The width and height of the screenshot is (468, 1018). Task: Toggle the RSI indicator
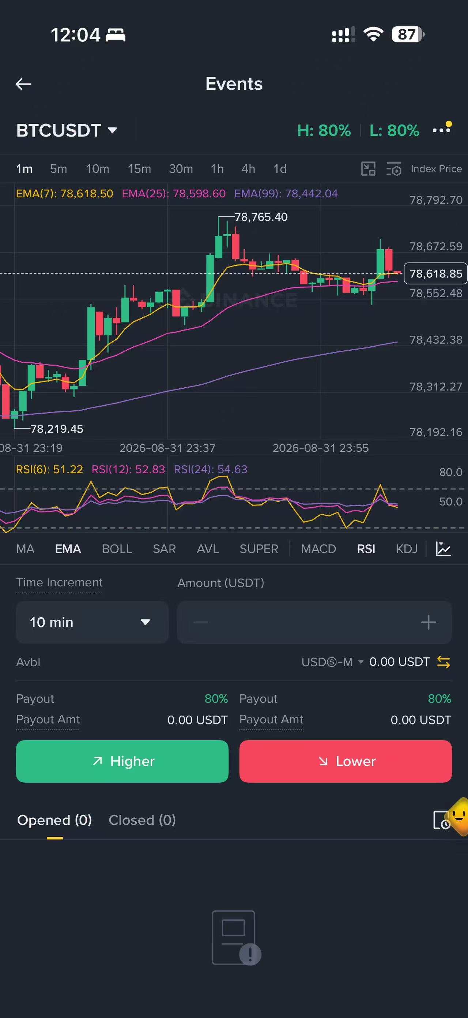tap(366, 548)
